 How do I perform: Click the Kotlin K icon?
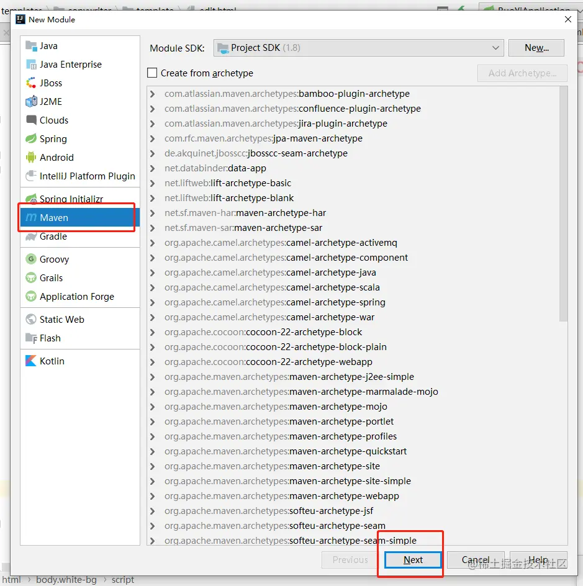tap(31, 361)
